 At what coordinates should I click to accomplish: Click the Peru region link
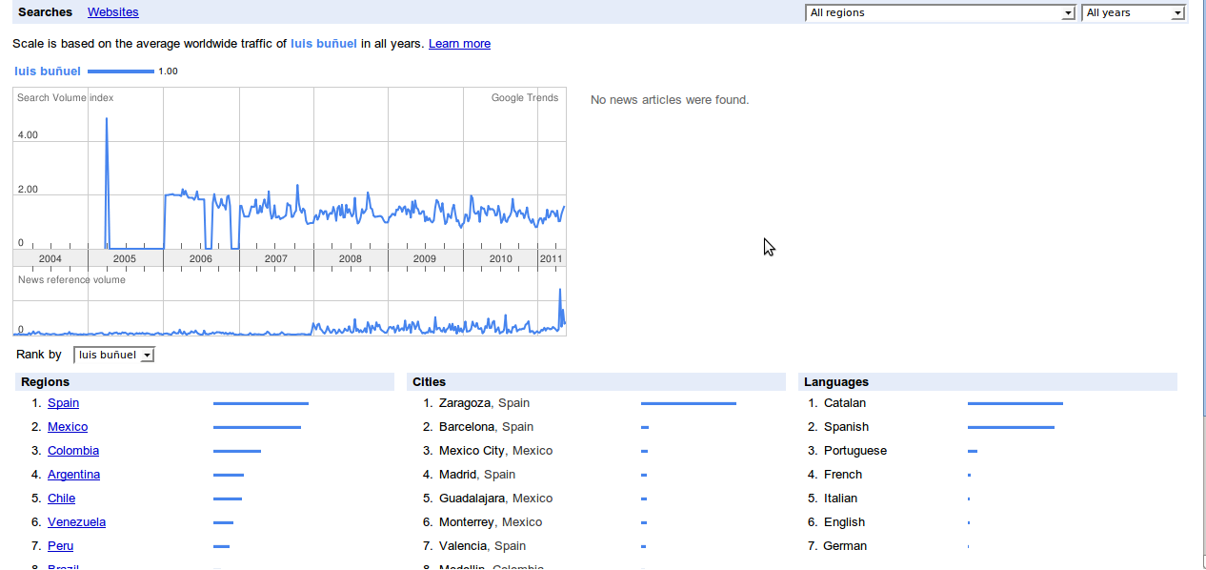(60, 546)
